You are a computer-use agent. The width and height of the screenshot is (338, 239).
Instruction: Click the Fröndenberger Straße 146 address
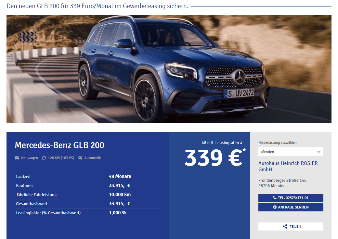(x=282, y=181)
